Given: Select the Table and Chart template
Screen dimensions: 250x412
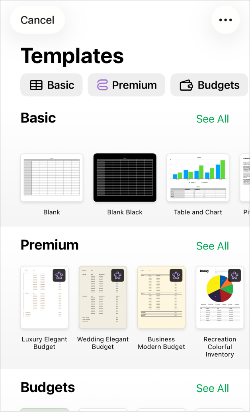Looking at the screenshot, I should click(x=198, y=177).
